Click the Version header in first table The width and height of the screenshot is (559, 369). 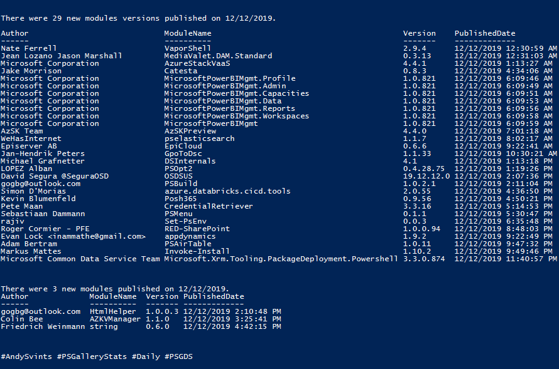point(420,33)
